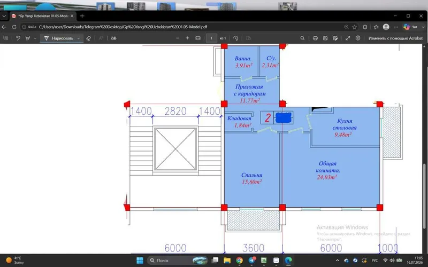Open browser extensions menu
This screenshot has height=267, width=428.
(365, 27)
